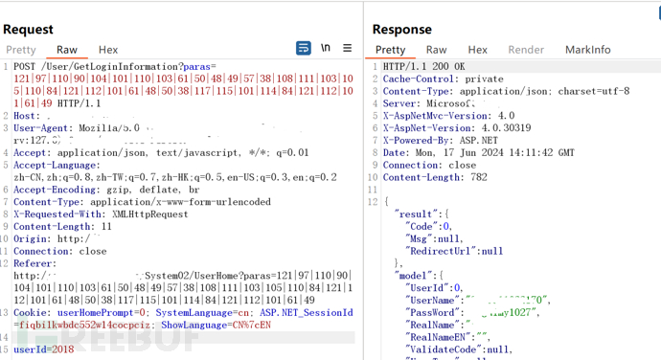This screenshot has height=360, width=661.
Task: Click the userId=2018 request body line
Action: click(44, 349)
